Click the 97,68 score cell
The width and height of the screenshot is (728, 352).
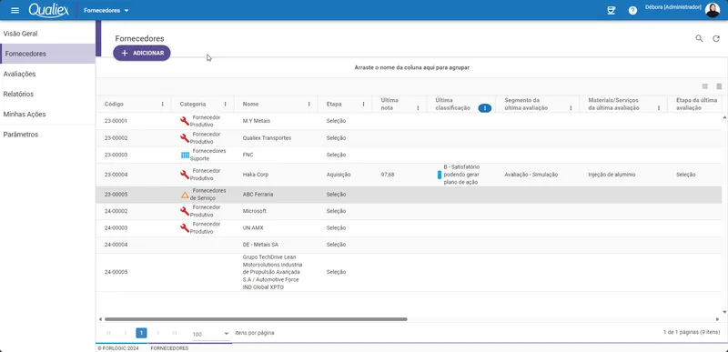point(388,175)
